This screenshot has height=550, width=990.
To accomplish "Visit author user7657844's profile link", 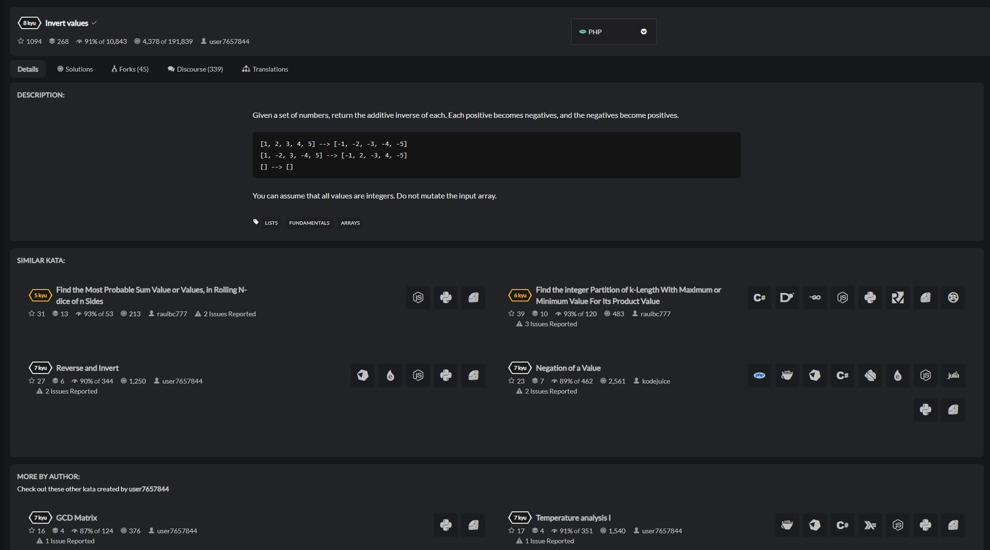I will click(229, 42).
